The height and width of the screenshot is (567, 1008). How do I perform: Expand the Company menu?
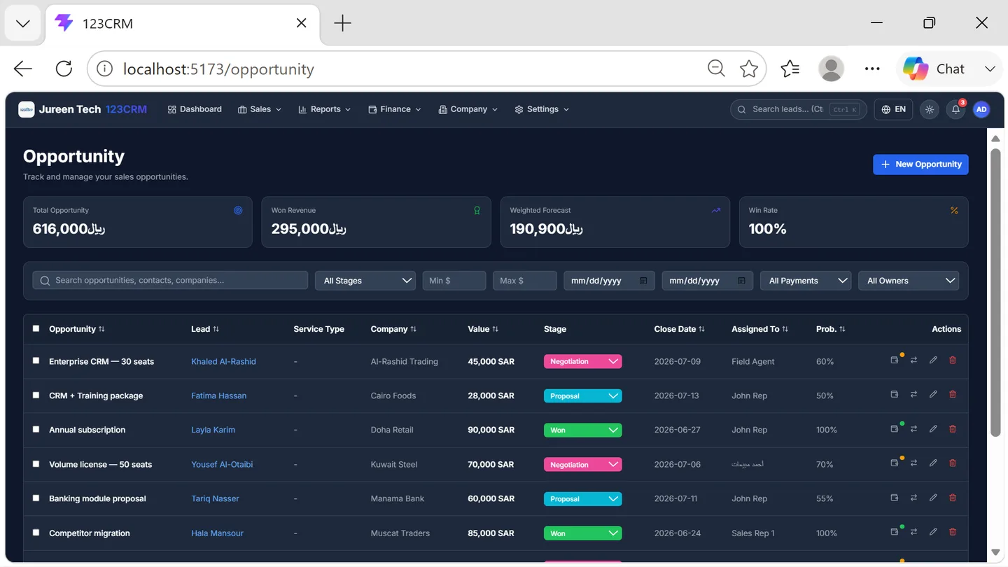pos(468,109)
